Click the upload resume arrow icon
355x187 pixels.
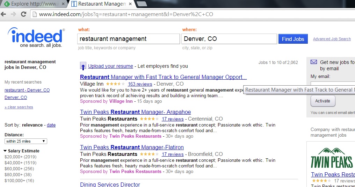(x=83, y=66)
